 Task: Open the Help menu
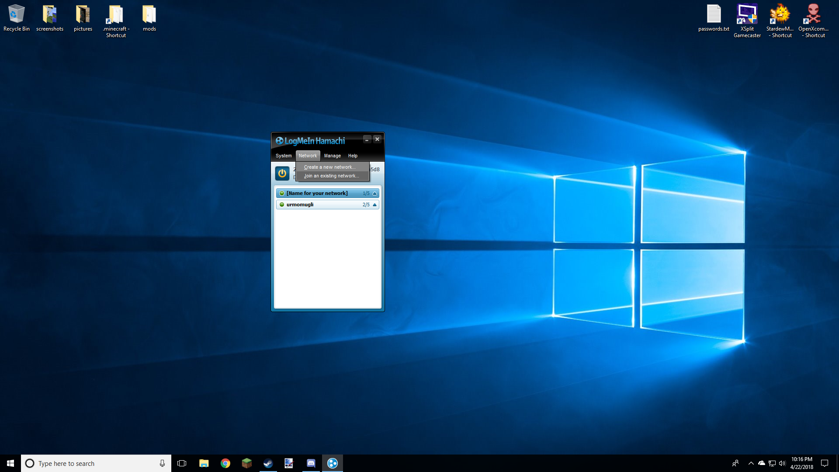pos(353,156)
